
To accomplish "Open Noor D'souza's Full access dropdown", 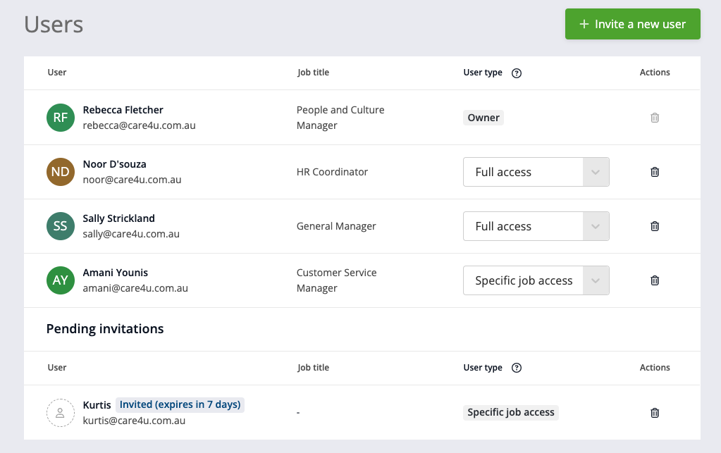I will (x=536, y=172).
